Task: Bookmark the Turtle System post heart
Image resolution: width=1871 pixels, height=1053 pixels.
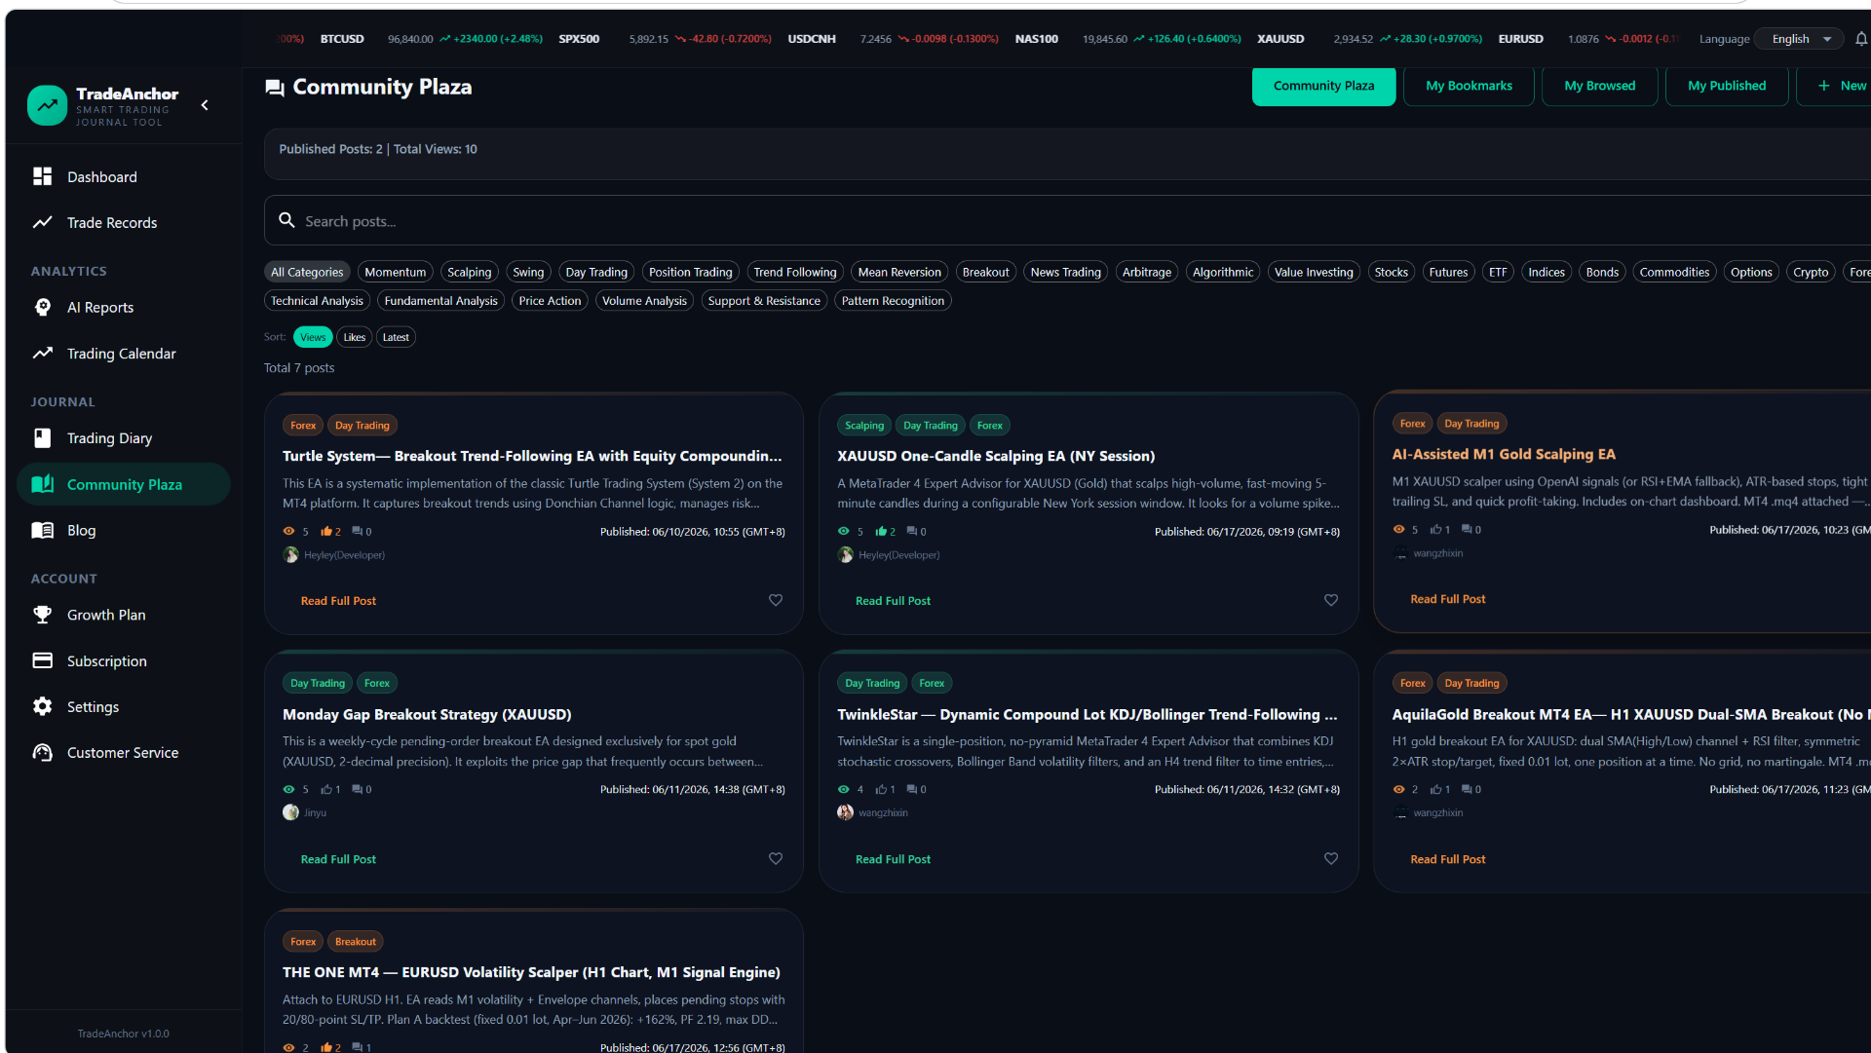Action: pyautogui.click(x=776, y=600)
